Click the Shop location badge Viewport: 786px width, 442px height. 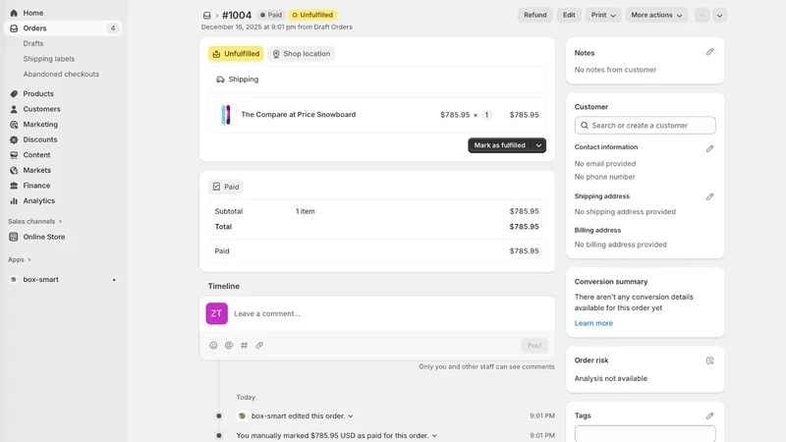click(x=302, y=54)
